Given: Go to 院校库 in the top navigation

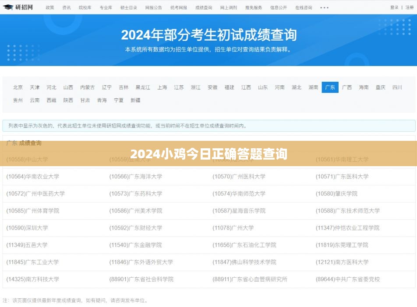Looking at the screenshot, I should click(x=85, y=8).
